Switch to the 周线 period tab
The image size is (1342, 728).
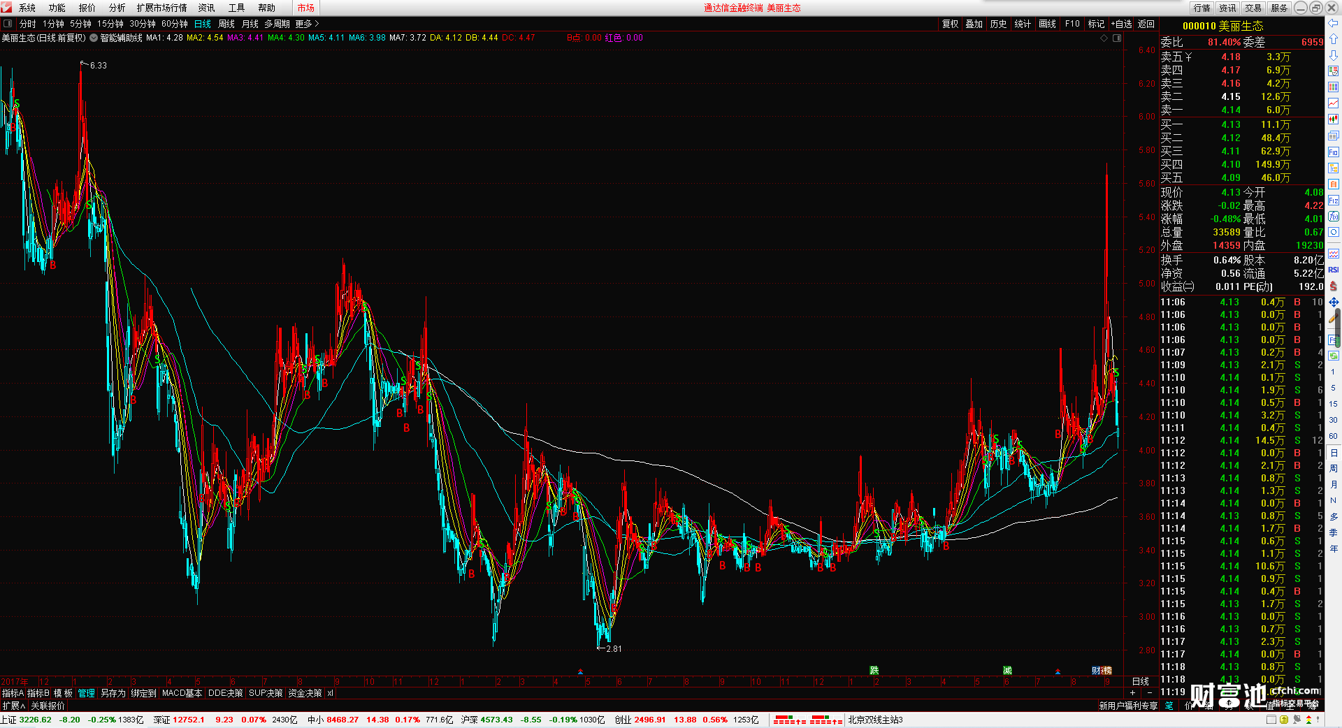click(226, 24)
